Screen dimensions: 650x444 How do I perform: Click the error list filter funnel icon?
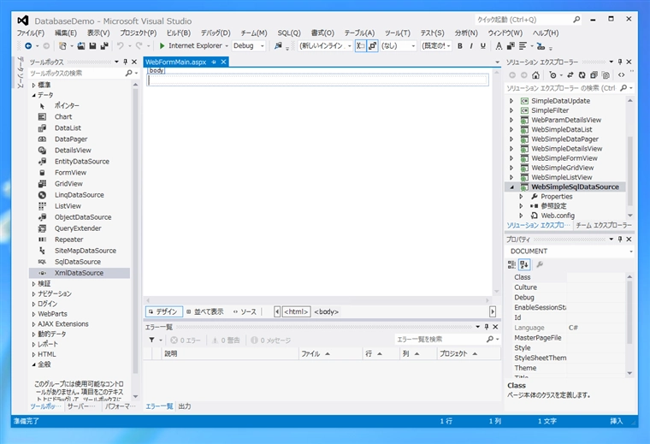(151, 340)
